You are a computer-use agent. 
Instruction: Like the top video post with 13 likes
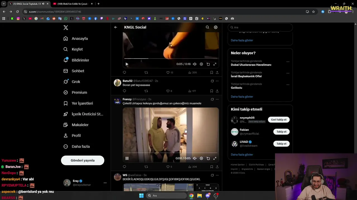(168, 72)
